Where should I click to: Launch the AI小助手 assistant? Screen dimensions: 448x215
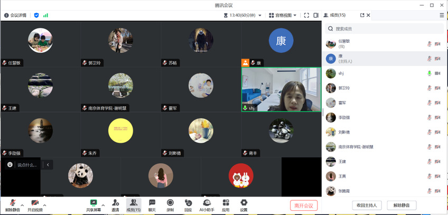(x=207, y=205)
